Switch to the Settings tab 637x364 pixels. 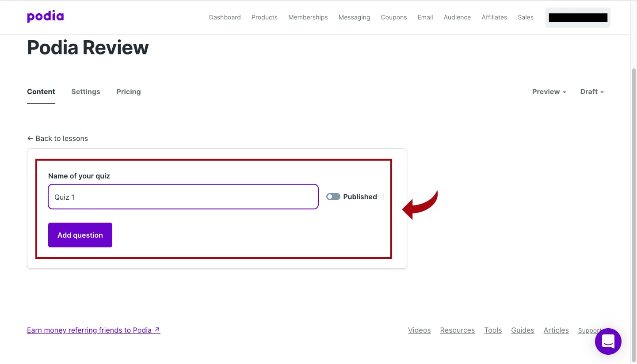point(86,91)
